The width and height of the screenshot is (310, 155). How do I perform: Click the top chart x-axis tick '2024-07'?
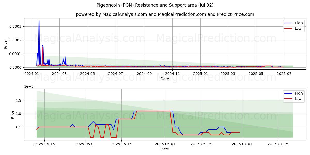(x=116, y=73)
